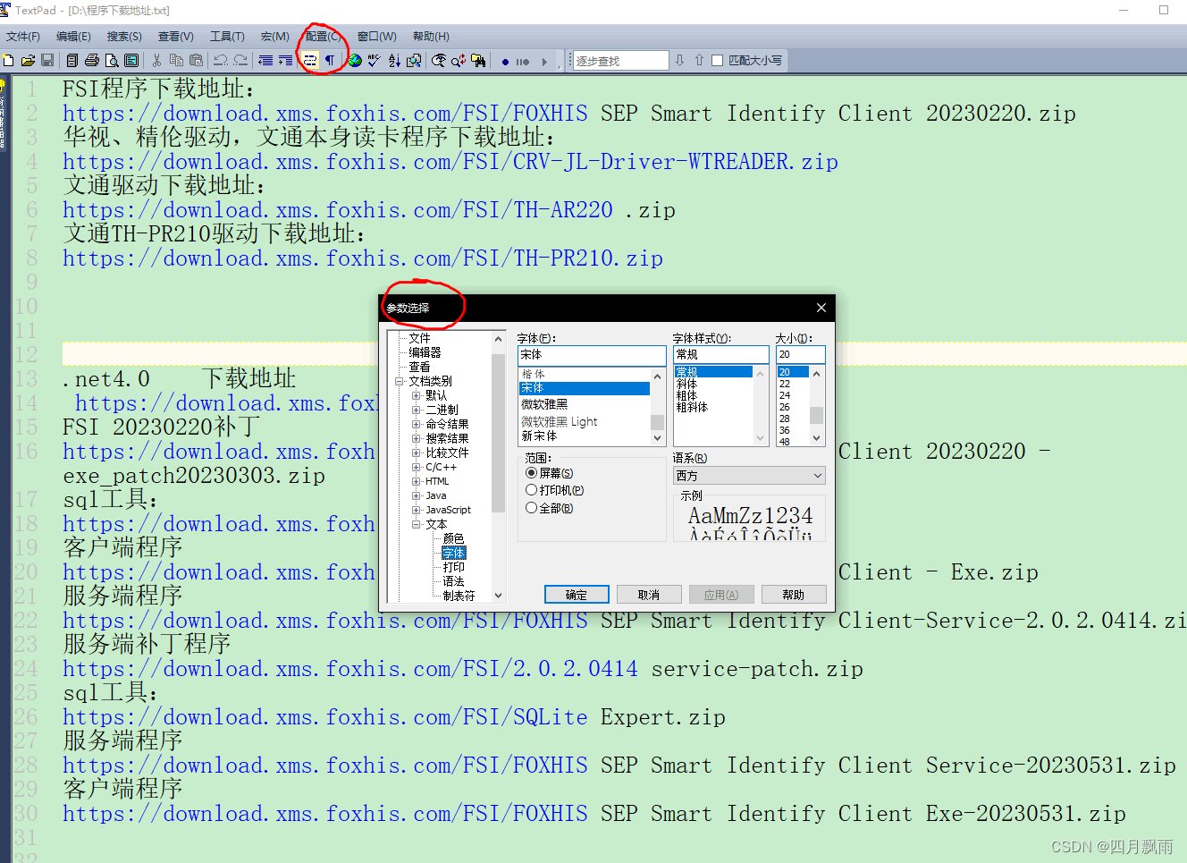Open the 搜索(S) menu
The width and height of the screenshot is (1187, 863).
(x=124, y=37)
